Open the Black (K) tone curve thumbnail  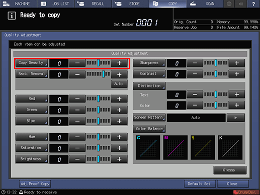pos(230,147)
